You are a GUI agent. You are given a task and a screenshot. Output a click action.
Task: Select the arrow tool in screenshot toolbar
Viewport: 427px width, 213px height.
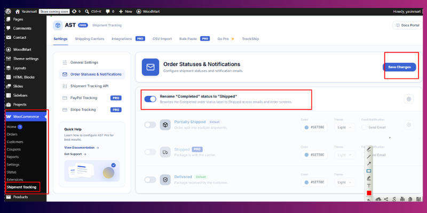369,163
